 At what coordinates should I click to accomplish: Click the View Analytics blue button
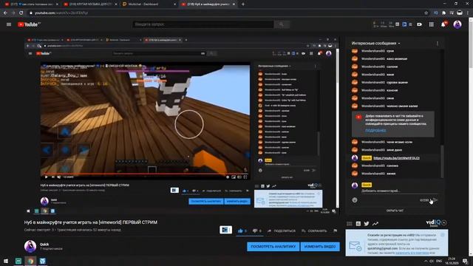[273, 247]
